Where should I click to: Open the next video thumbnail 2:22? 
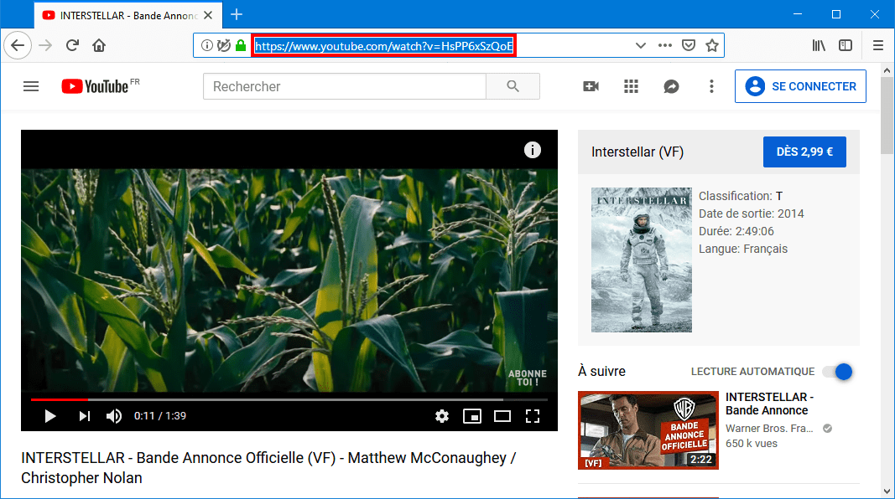648,430
